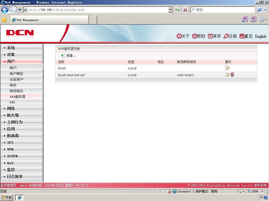Open a new blank browser tab
The image size is (269, 201).
click(93, 20)
